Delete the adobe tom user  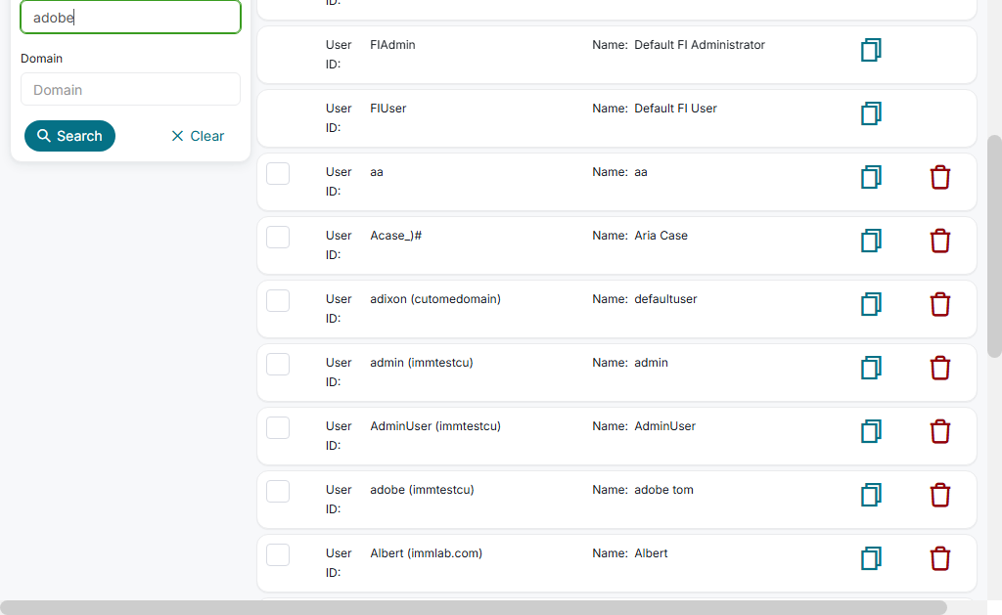pyautogui.click(x=939, y=495)
